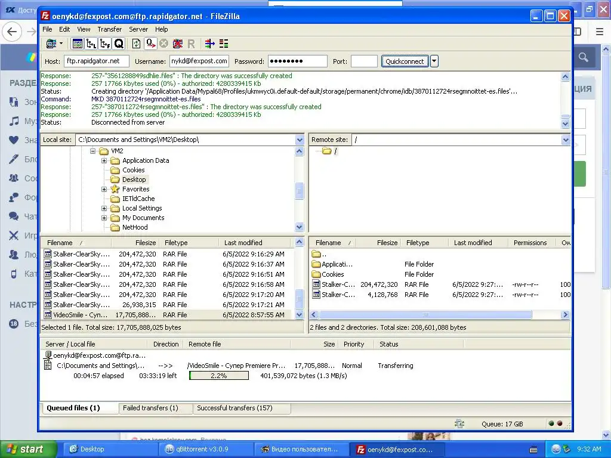Click the browser back arrow behind FileZilla
The width and height of the screenshot is (611, 458).
[x=12, y=32]
